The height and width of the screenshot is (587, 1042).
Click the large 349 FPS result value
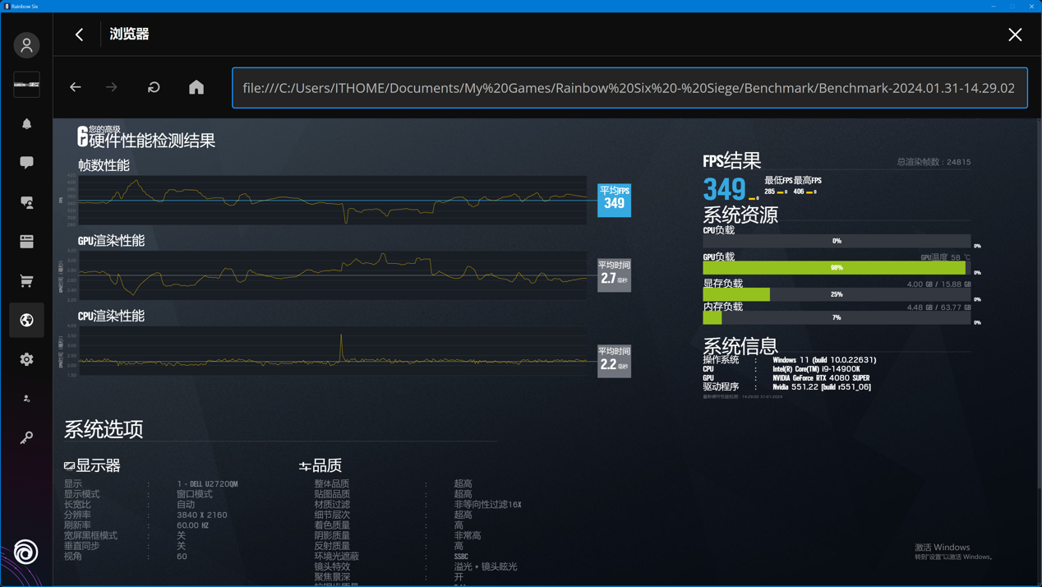pyautogui.click(x=724, y=189)
